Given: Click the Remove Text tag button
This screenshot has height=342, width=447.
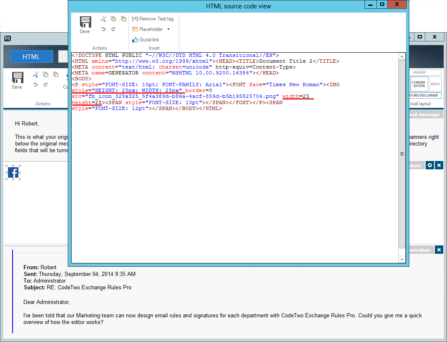Looking at the screenshot, I should tap(152, 19).
